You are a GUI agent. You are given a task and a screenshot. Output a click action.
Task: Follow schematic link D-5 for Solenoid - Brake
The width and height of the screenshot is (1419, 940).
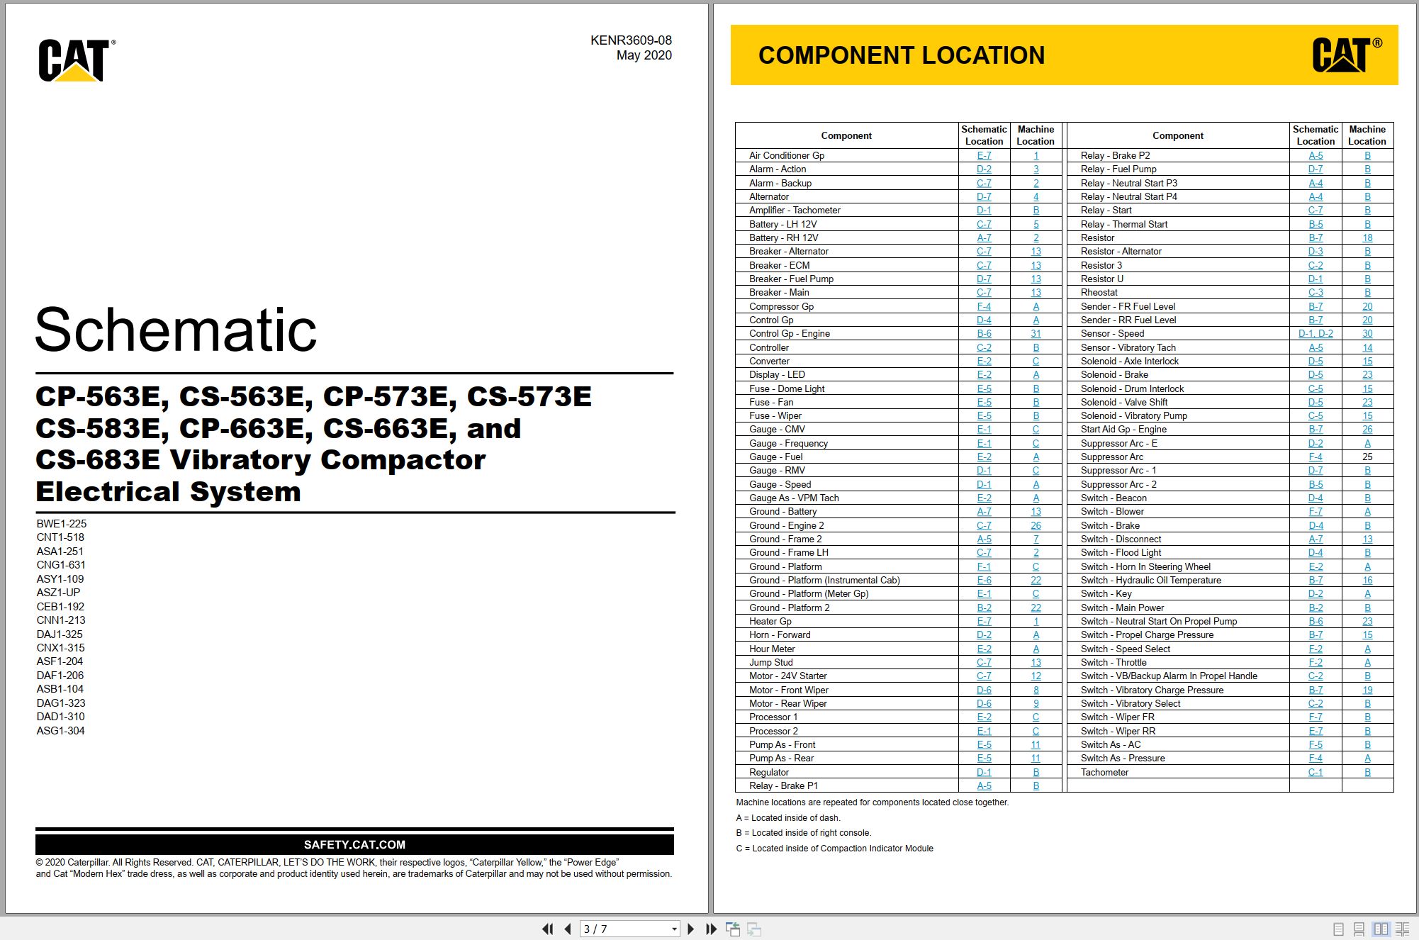click(1316, 374)
